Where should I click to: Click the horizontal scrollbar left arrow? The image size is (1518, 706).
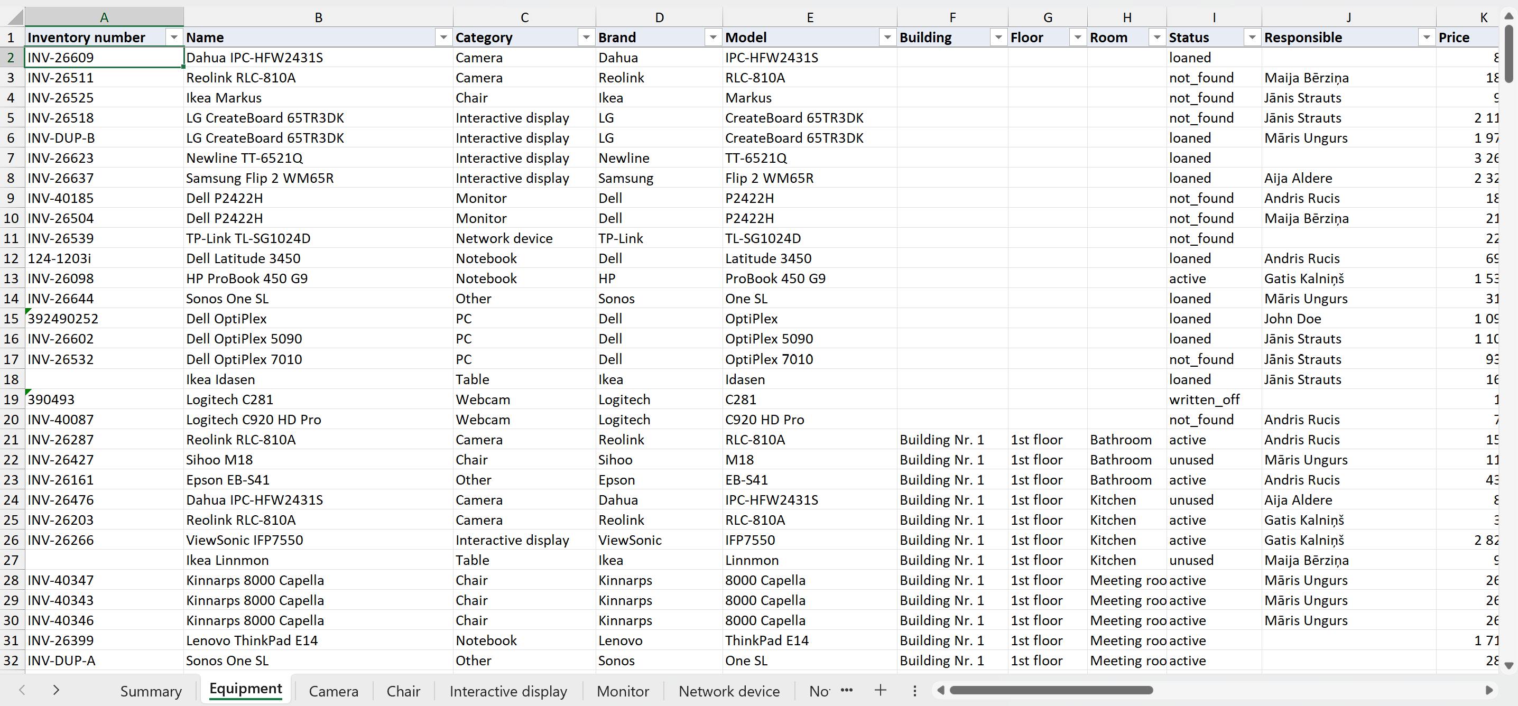pos(940,690)
